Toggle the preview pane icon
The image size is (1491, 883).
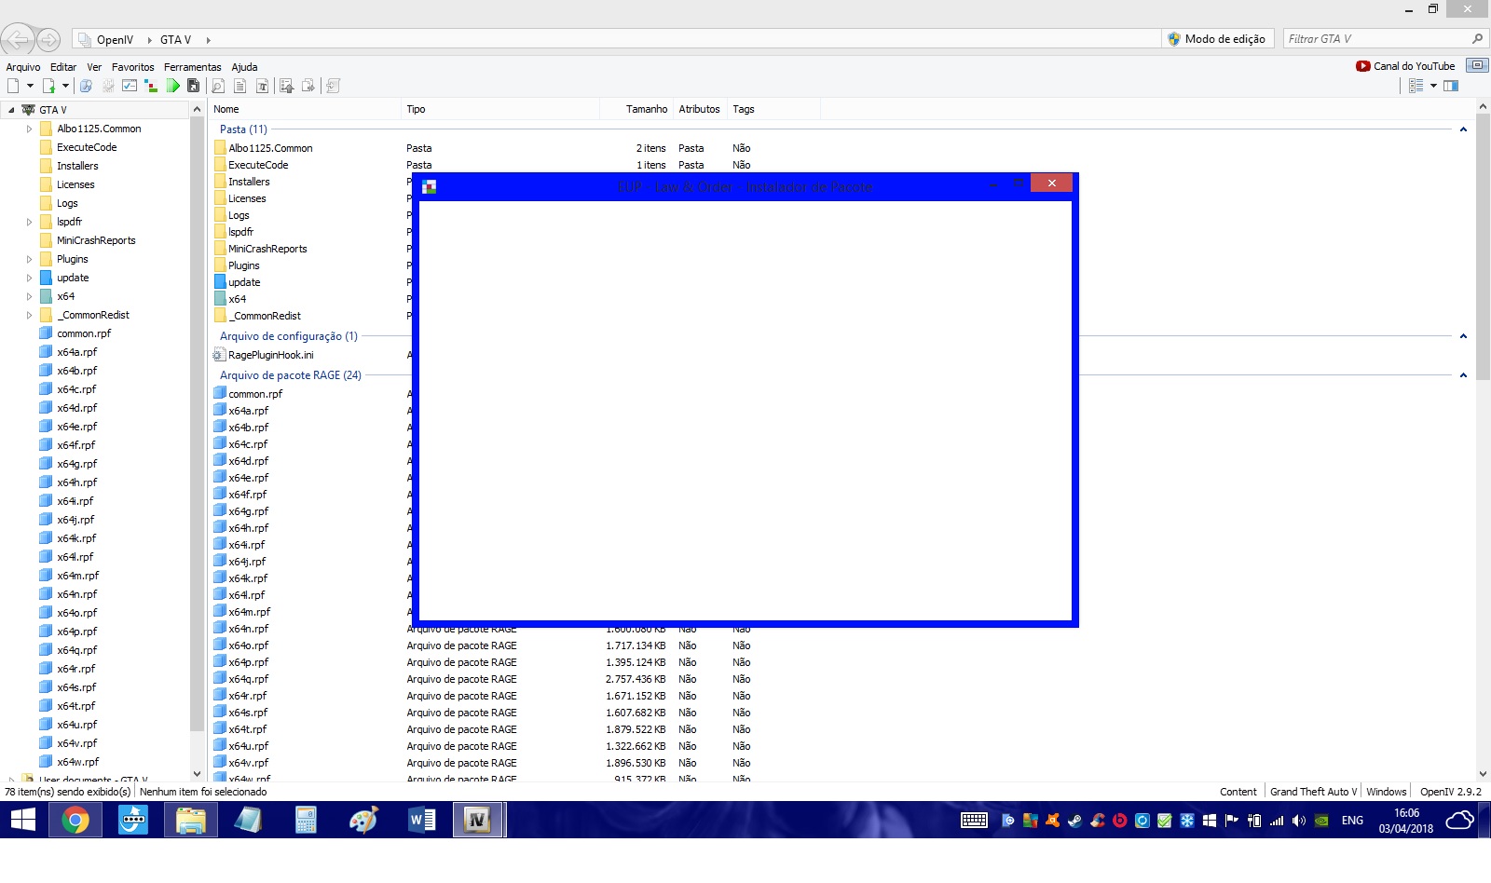click(1451, 86)
